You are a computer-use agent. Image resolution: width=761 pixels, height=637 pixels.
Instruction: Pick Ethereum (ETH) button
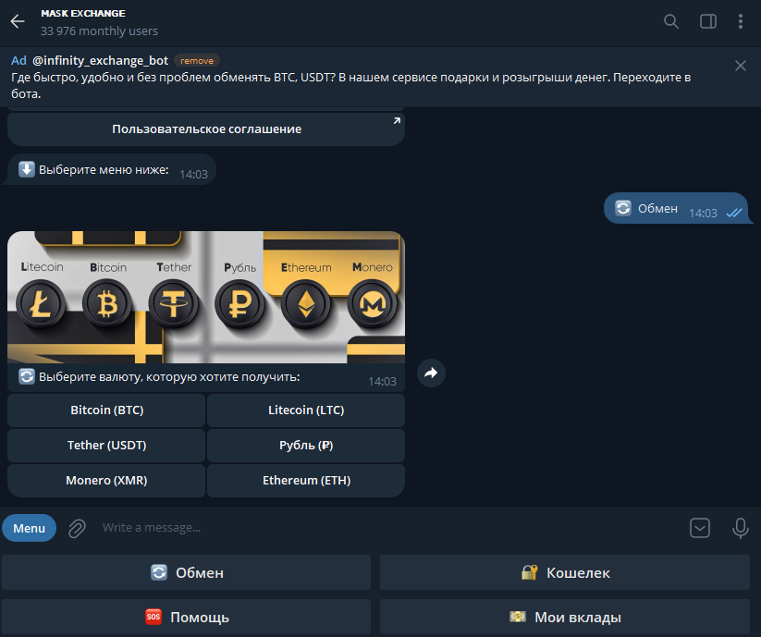click(x=306, y=481)
